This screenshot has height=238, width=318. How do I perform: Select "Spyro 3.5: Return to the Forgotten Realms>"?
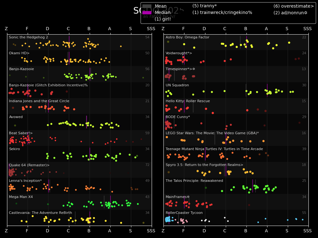204,165
